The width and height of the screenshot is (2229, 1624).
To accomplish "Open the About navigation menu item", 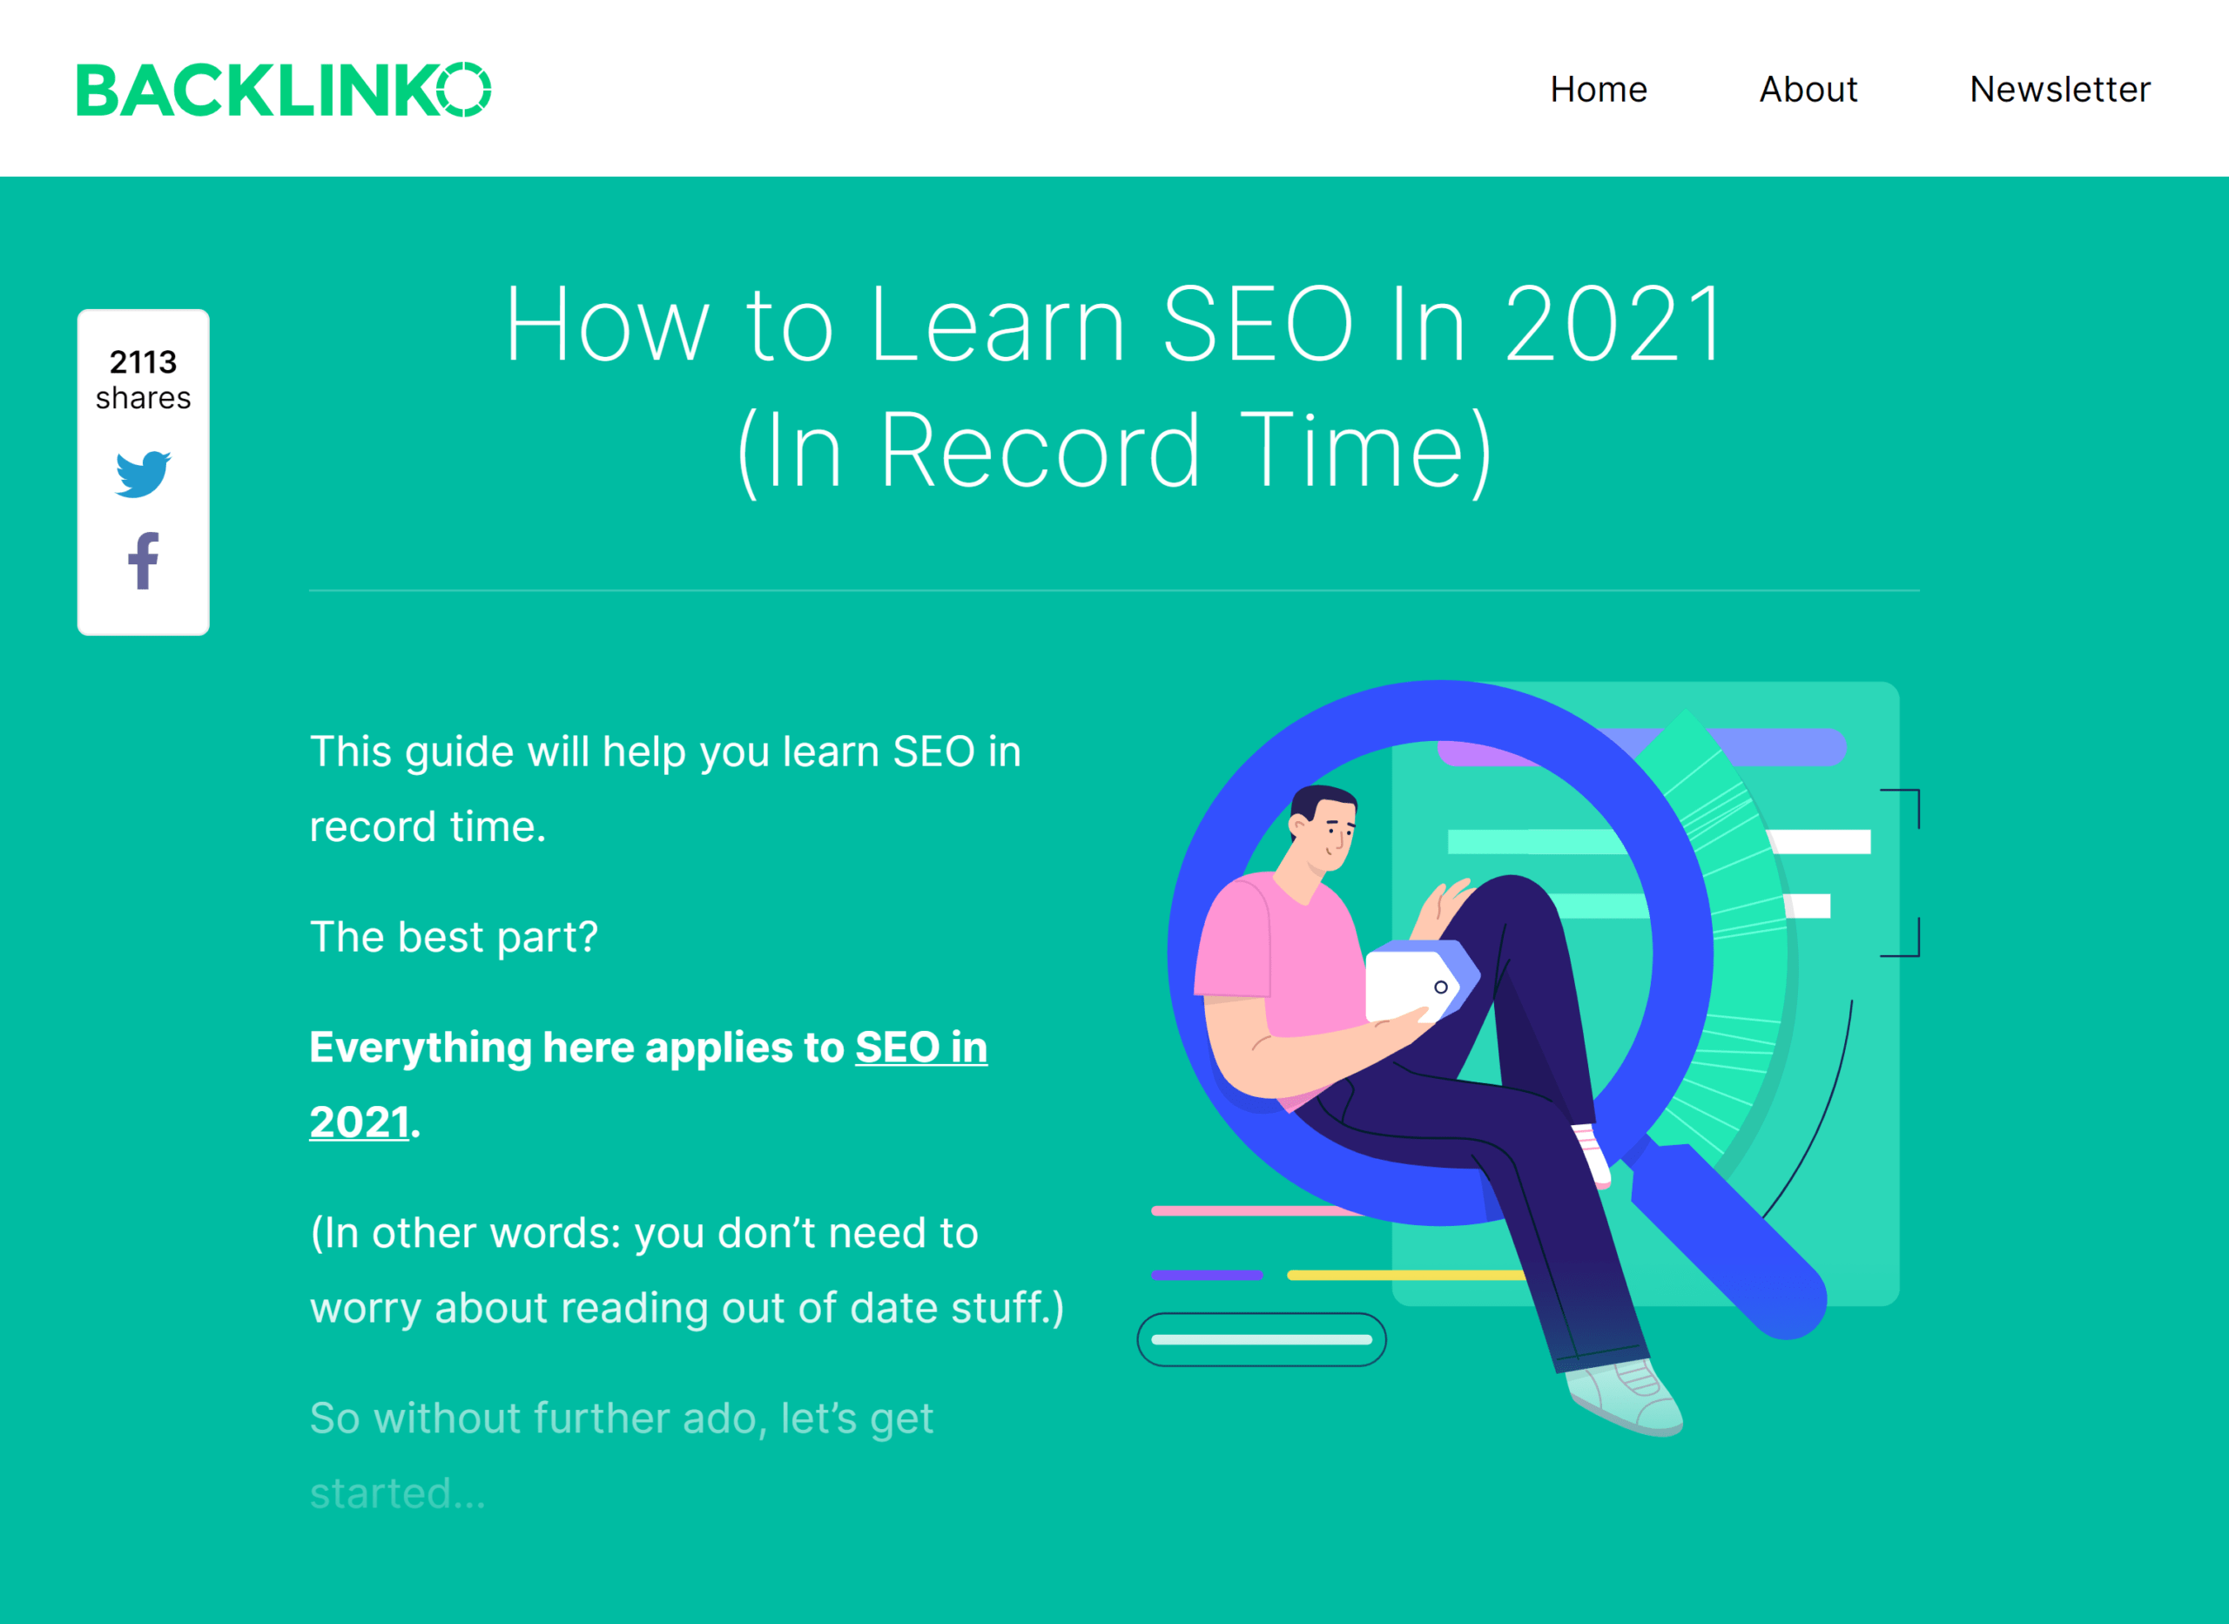I will pyautogui.click(x=1808, y=88).
